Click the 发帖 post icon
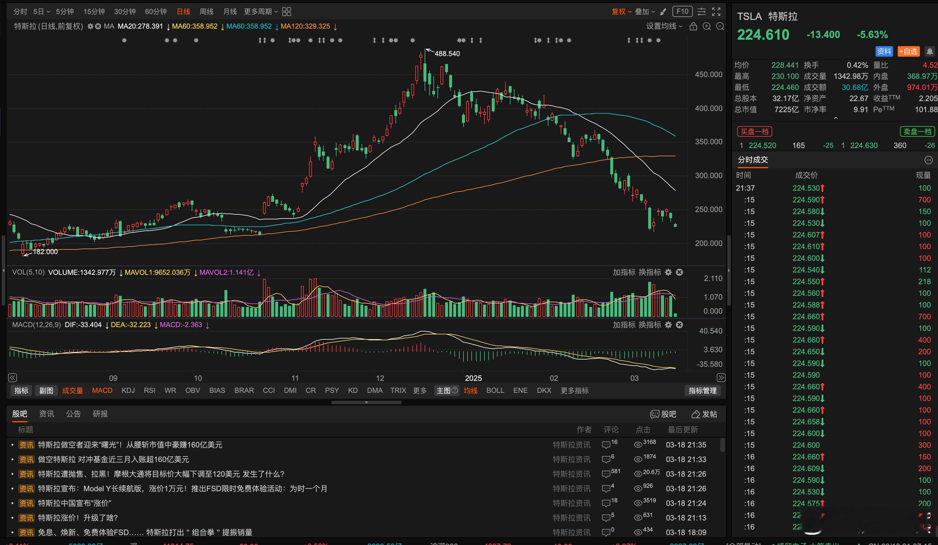The height and width of the screenshot is (545, 938). 696,414
